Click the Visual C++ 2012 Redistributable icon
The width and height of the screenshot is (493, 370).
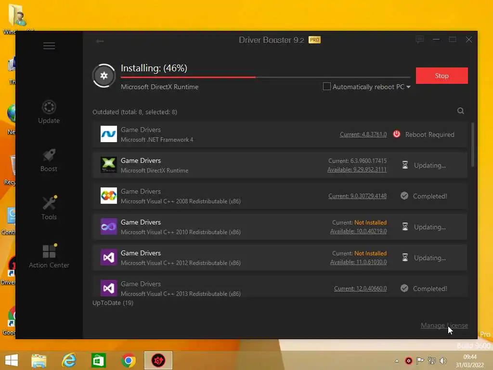pos(108,257)
